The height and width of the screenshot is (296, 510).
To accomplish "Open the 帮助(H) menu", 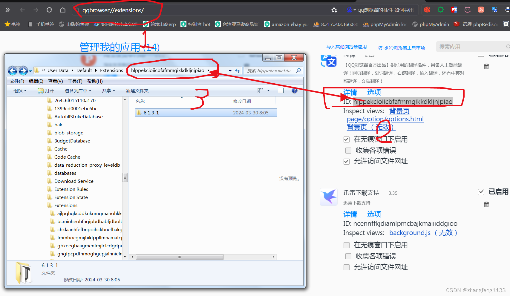I will click(95, 81).
